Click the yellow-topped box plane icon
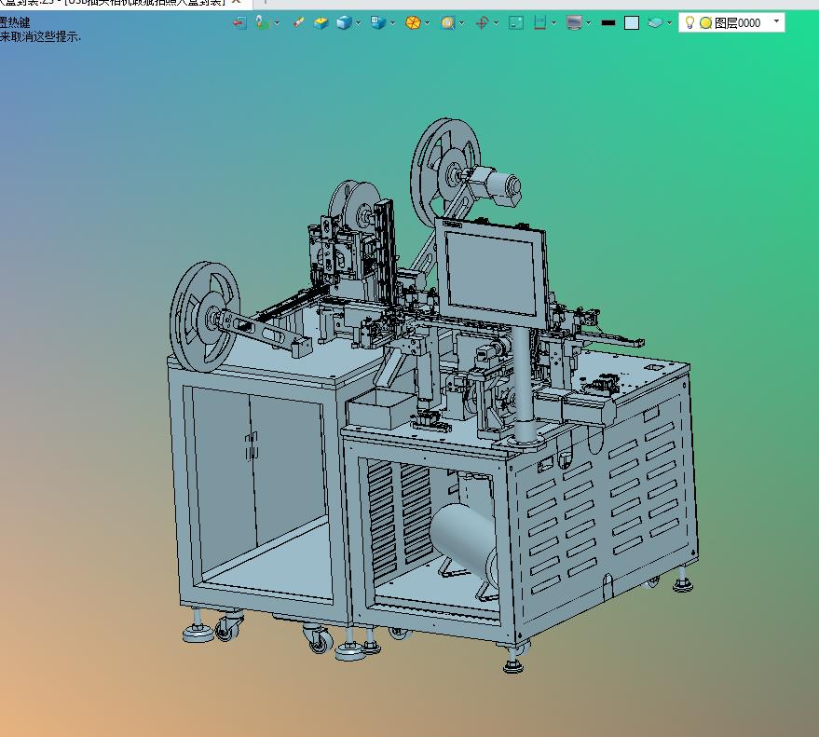 pos(321,22)
